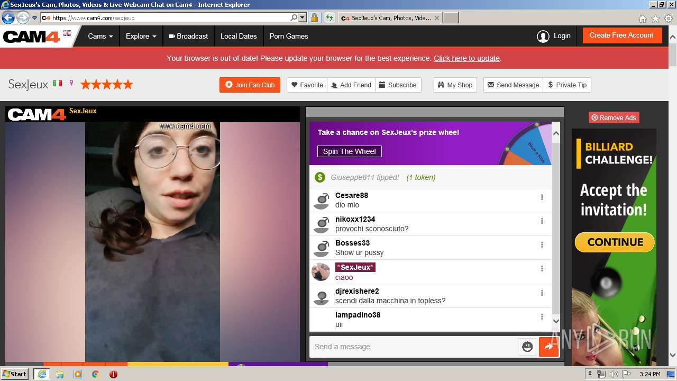The width and height of the screenshot is (677, 381).
Task: Click SexJeux name on video header
Action: point(83,111)
